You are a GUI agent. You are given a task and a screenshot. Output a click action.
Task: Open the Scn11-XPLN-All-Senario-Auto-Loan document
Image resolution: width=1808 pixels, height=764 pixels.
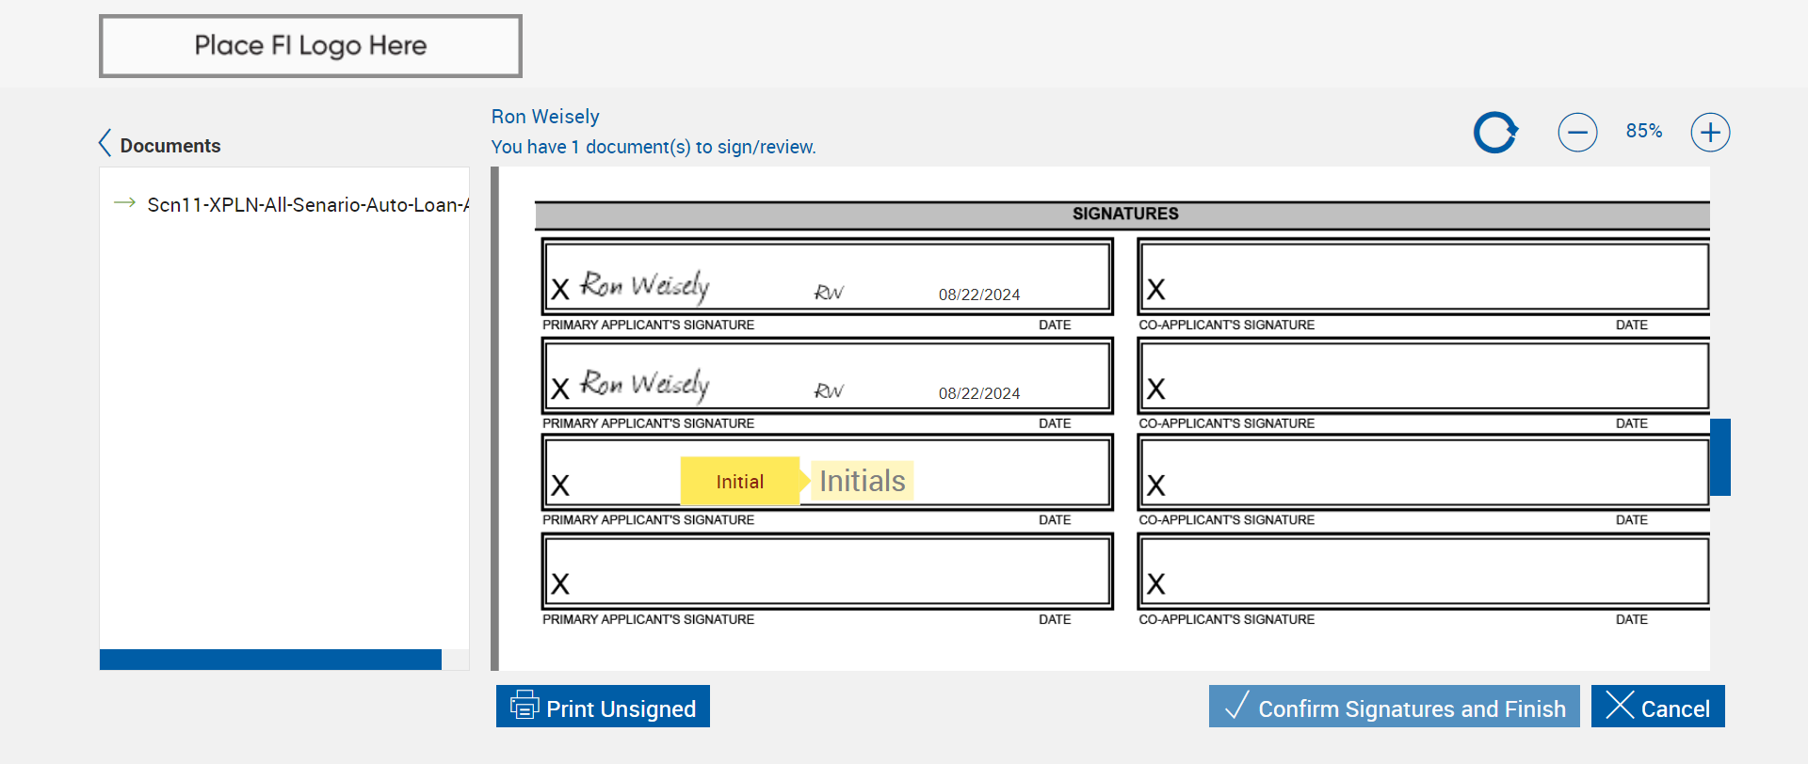308,204
